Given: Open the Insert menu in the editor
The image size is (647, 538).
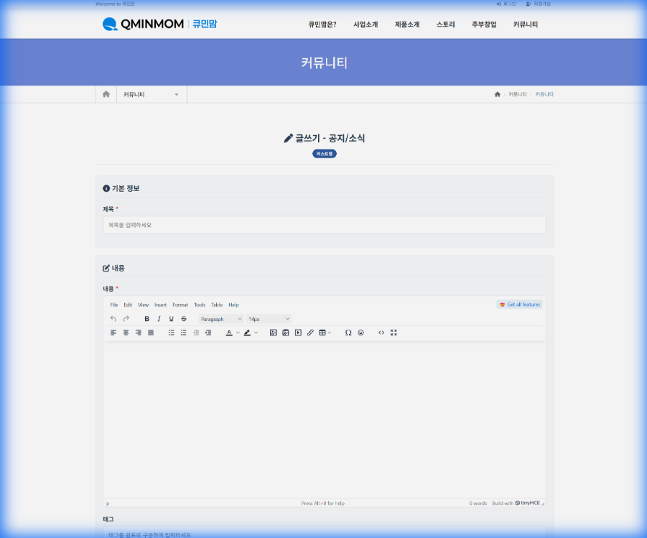Looking at the screenshot, I should coord(160,305).
